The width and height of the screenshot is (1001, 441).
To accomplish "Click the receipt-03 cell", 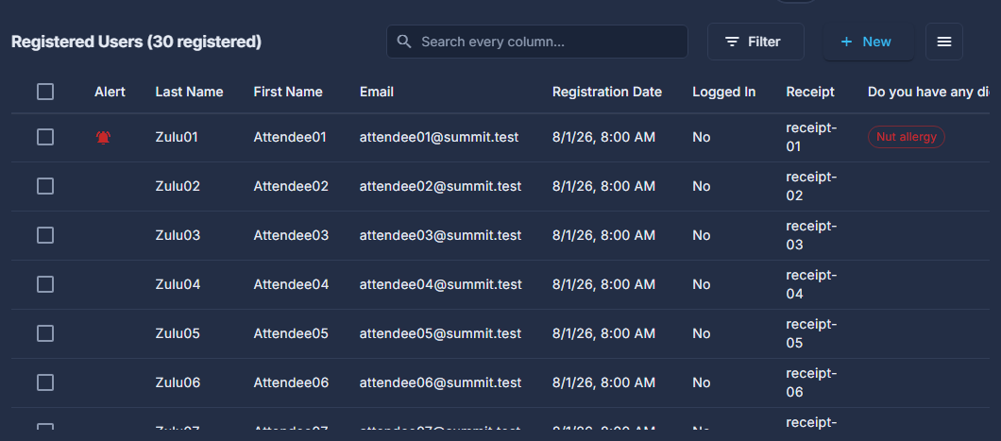I will pos(811,235).
